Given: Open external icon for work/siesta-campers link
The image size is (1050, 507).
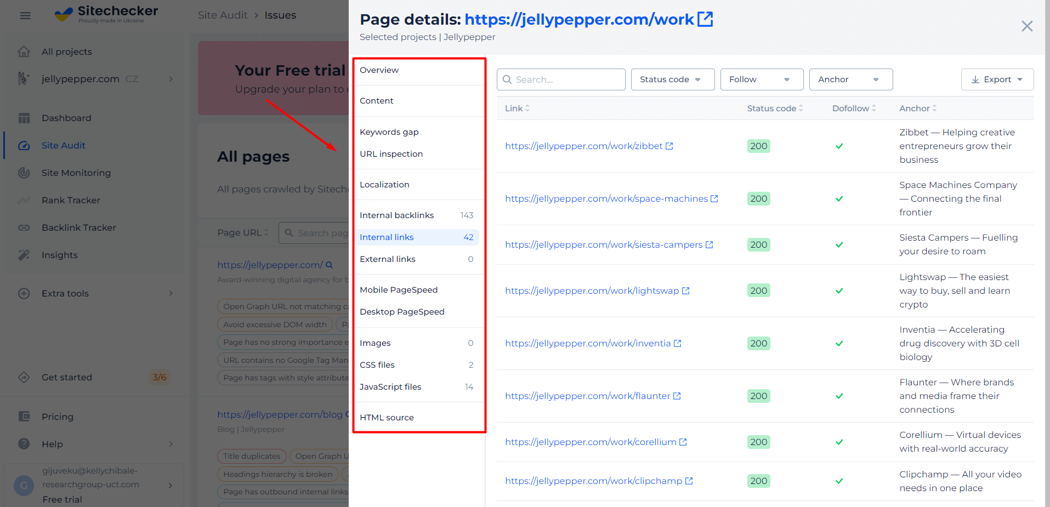Looking at the screenshot, I should [x=709, y=244].
